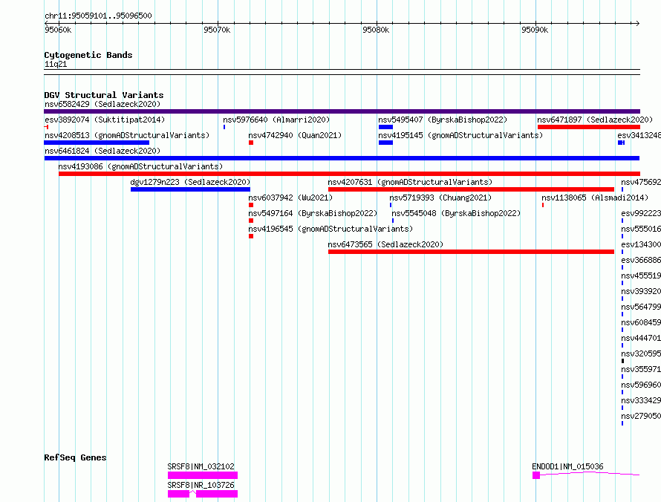
Task: Open SRSF8|NM_032102 gene label
Action: (201, 466)
